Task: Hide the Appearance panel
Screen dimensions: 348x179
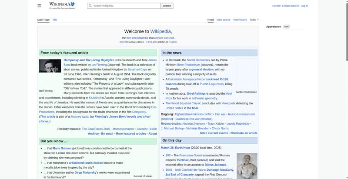Action: (286, 27)
